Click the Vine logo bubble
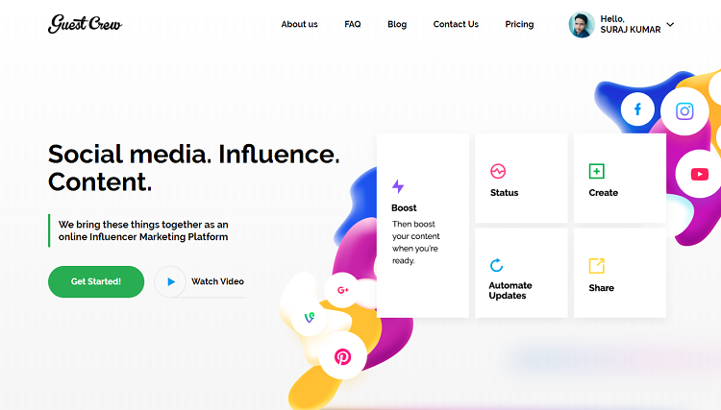This screenshot has height=410, width=721. [x=309, y=317]
